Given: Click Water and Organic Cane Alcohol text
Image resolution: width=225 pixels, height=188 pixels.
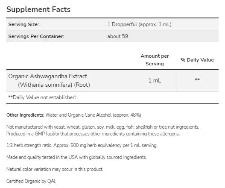Looking at the screenshot, I should (93, 115).
